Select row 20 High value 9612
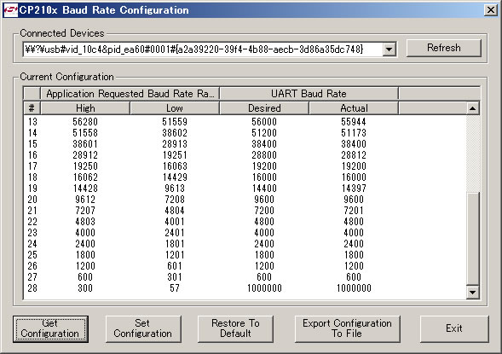Image resolution: width=502 pixels, height=354 pixels. point(85,200)
